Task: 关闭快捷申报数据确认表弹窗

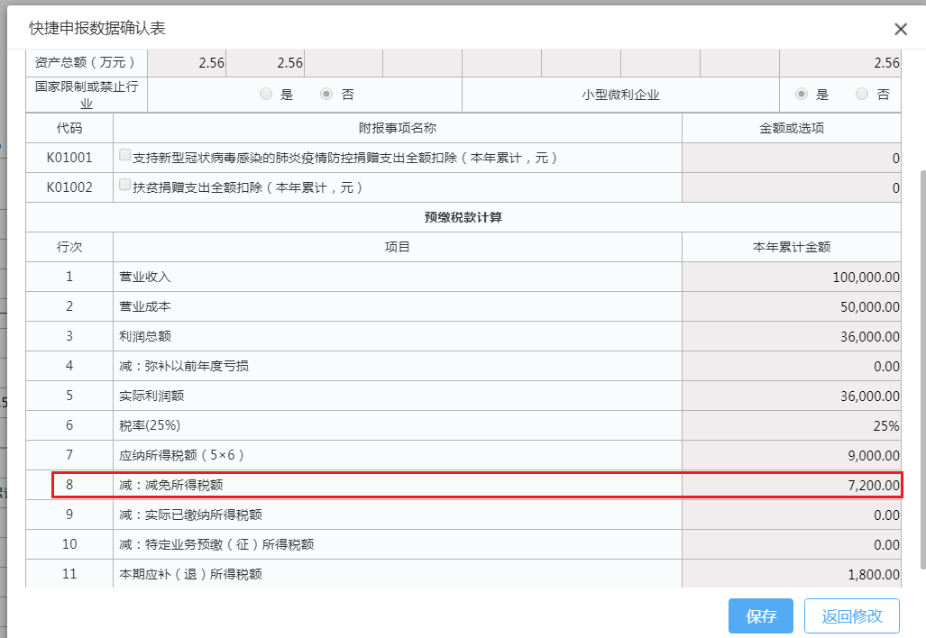Action: click(x=900, y=29)
